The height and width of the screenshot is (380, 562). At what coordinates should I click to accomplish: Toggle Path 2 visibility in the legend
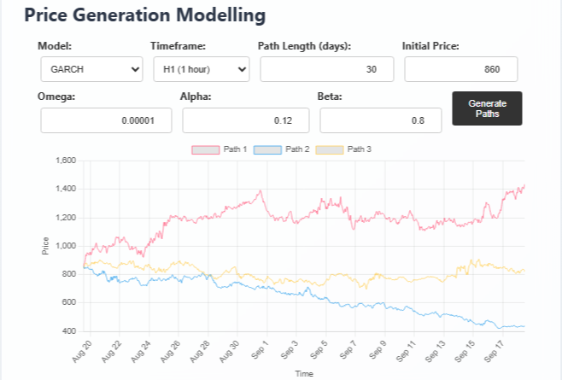click(x=268, y=149)
